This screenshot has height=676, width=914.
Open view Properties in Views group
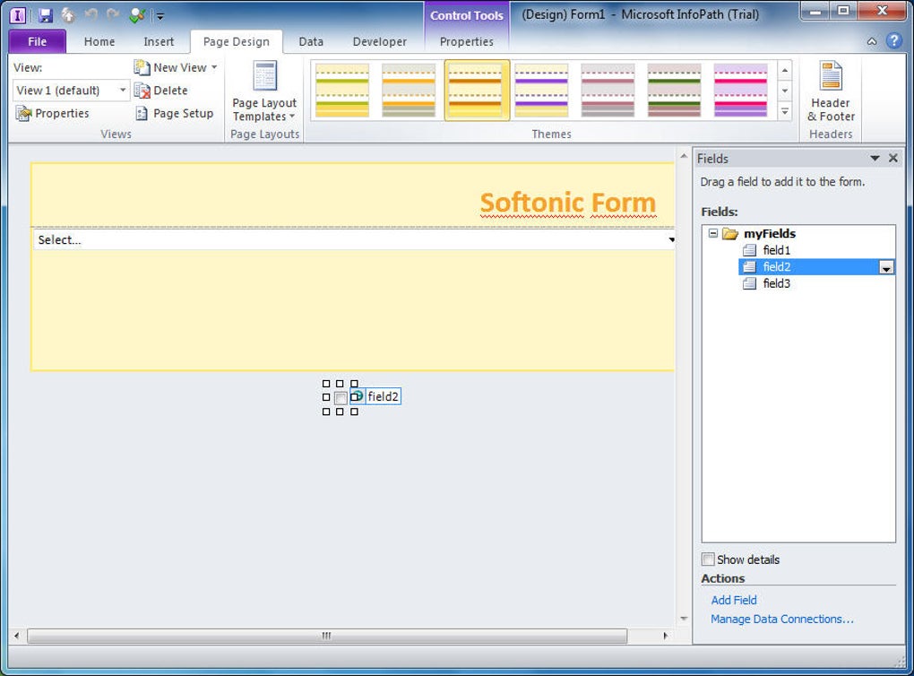point(52,113)
